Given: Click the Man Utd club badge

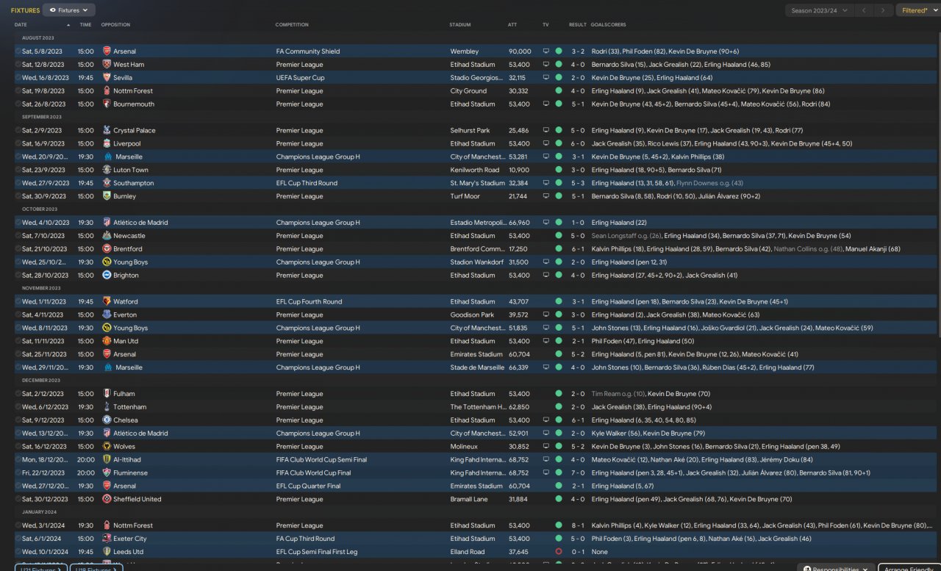Looking at the screenshot, I should point(107,341).
